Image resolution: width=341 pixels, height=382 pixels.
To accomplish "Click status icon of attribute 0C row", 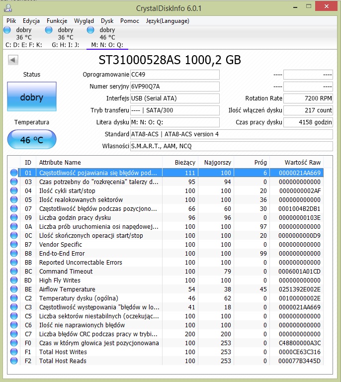I will 14,236.
